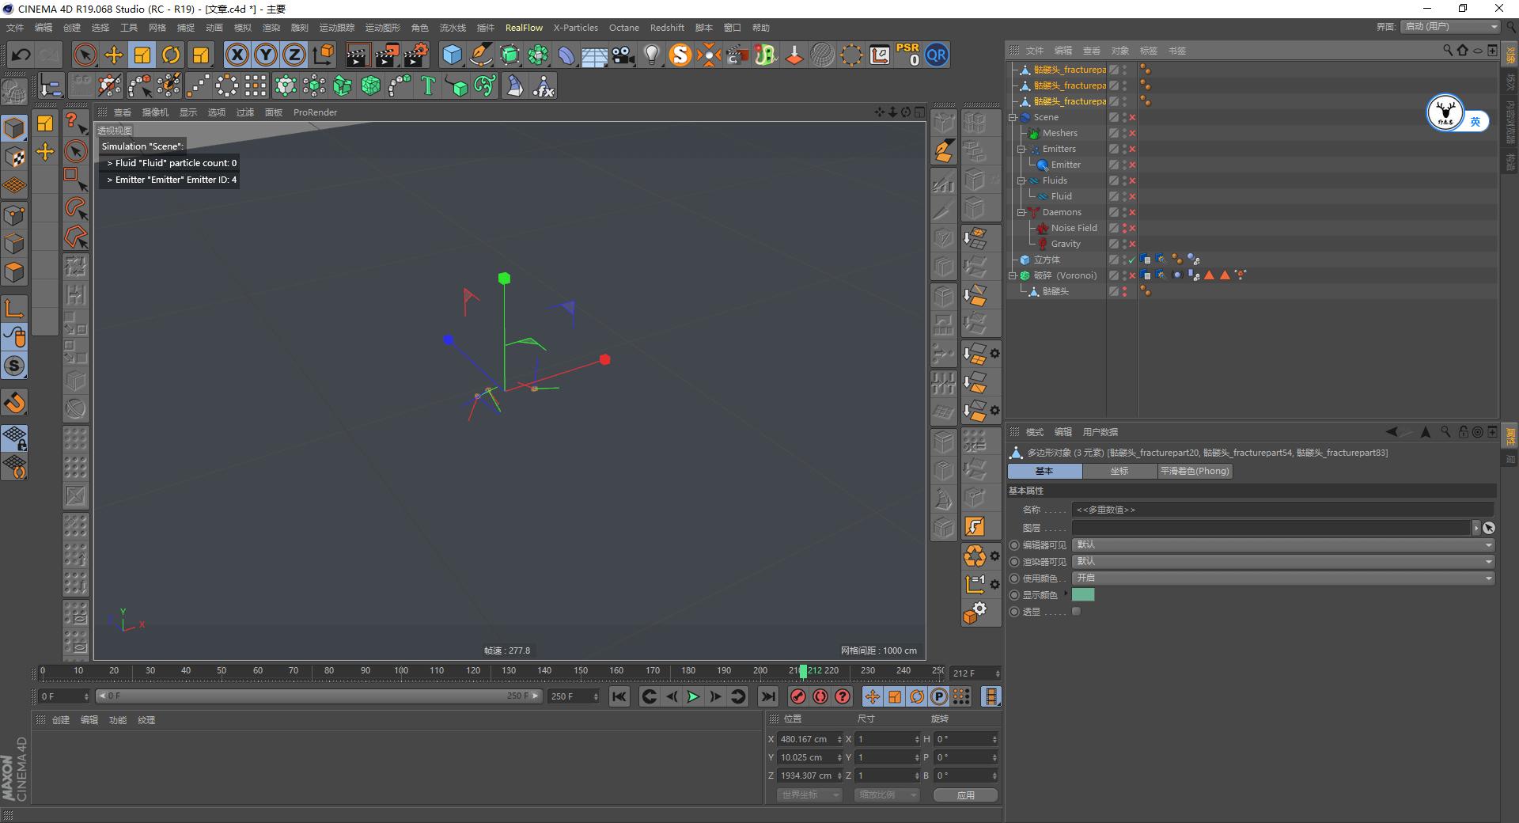Screen dimensions: 1519x823
Task: Open the Pen spline tool
Action: [480, 55]
